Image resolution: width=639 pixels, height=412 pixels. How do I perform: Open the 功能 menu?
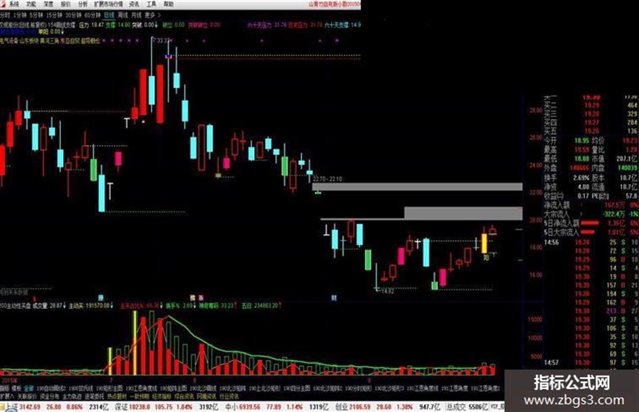pyautogui.click(x=31, y=4)
